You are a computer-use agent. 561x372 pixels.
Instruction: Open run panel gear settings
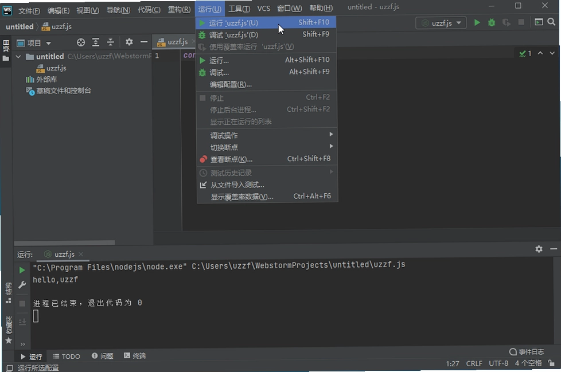point(539,249)
